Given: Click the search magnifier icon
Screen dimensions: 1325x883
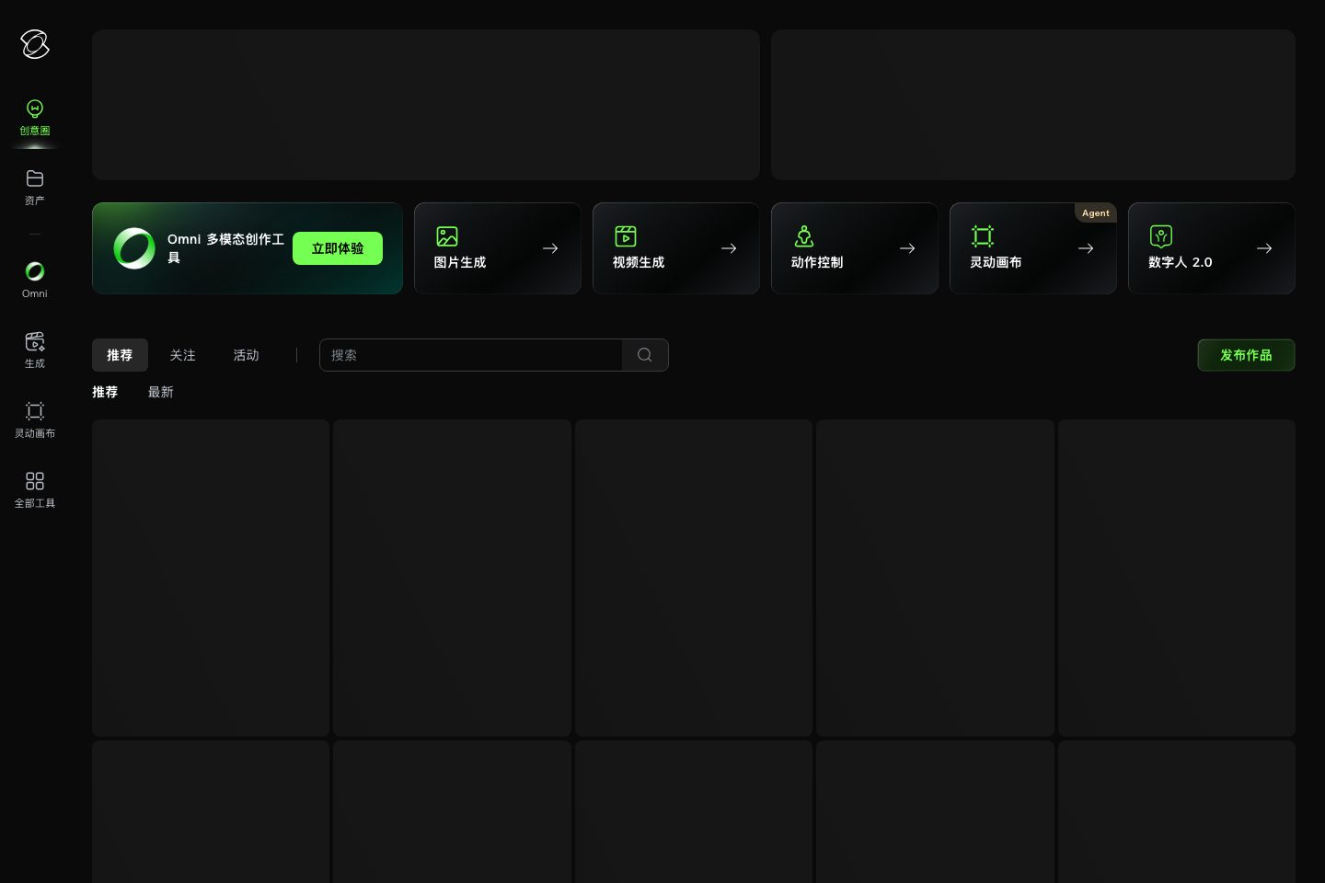Looking at the screenshot, I should (645, 355).
